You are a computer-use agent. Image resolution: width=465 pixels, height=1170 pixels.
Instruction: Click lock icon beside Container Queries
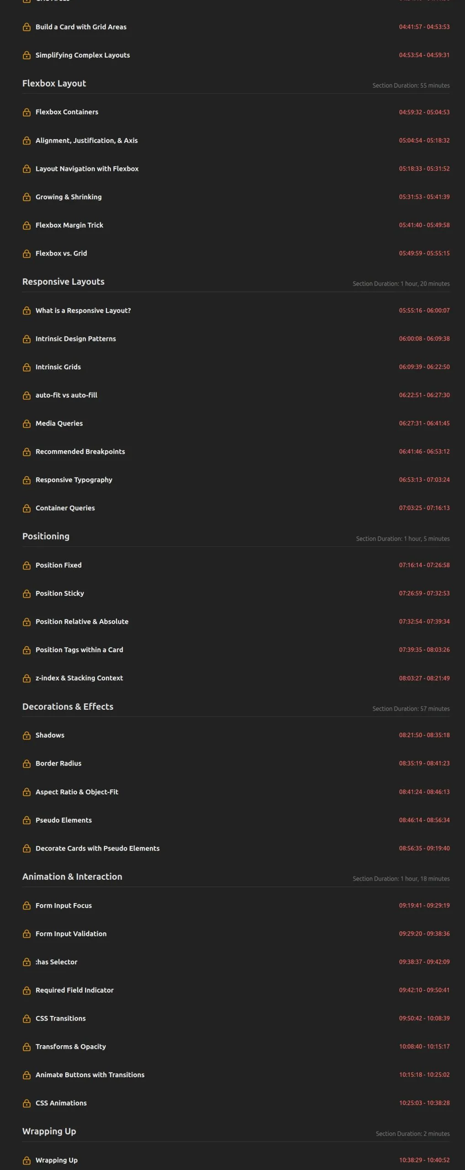26,508
